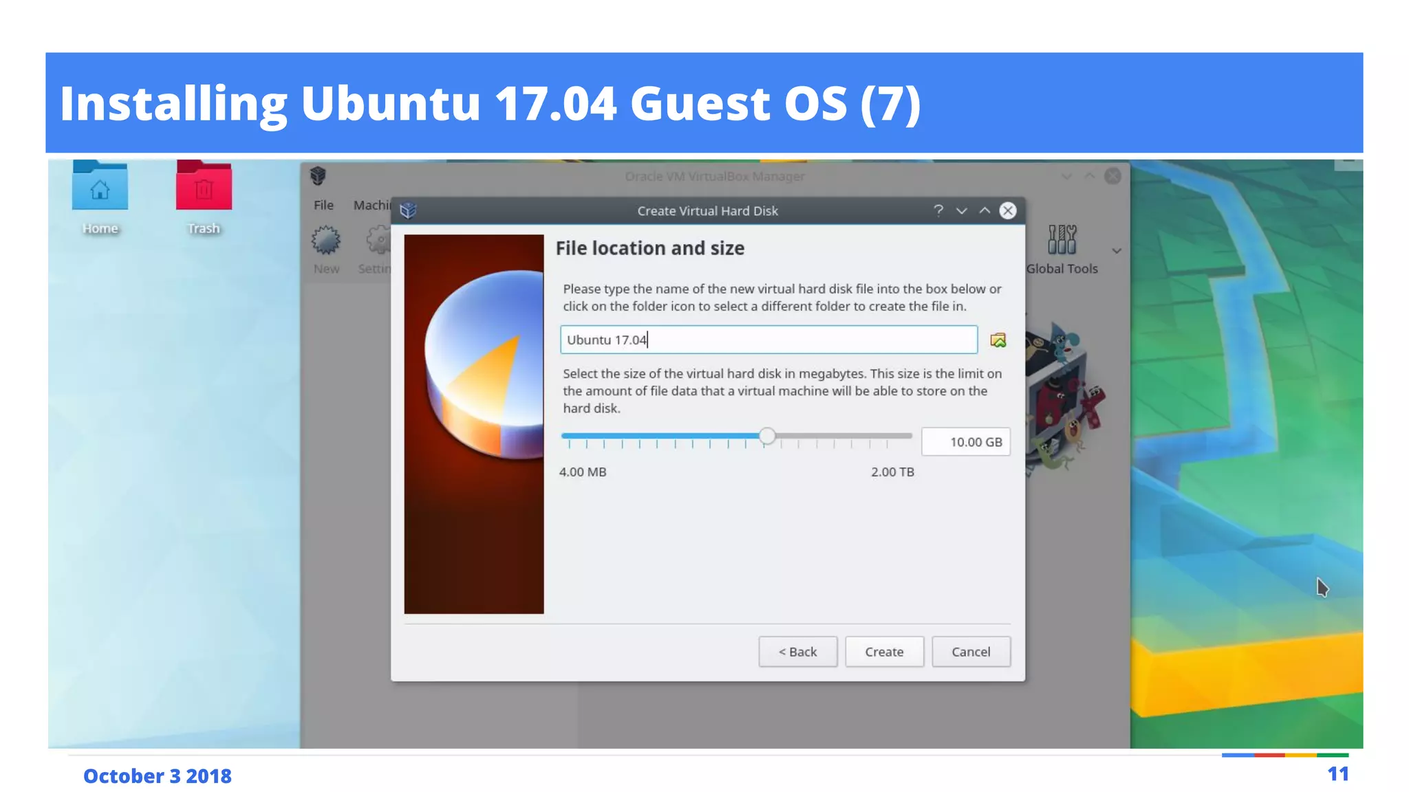Click the 2.00 TB maximum label

pos(892,472)
